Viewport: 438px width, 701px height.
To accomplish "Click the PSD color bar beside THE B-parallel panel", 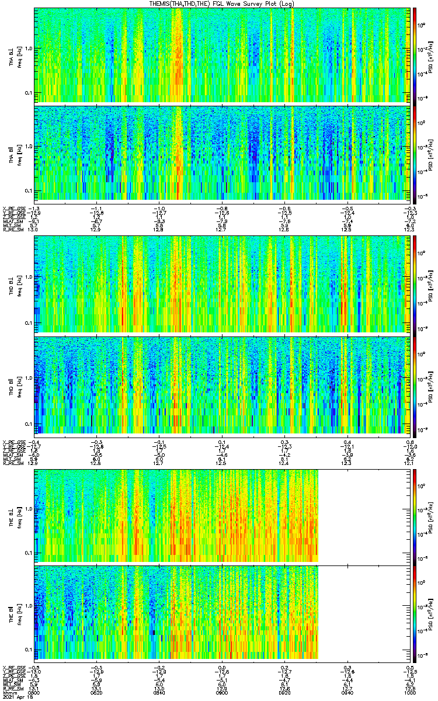I will [415, 614].
